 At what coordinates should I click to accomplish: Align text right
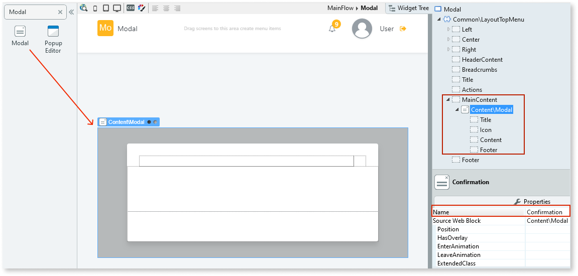coord(177,8)
